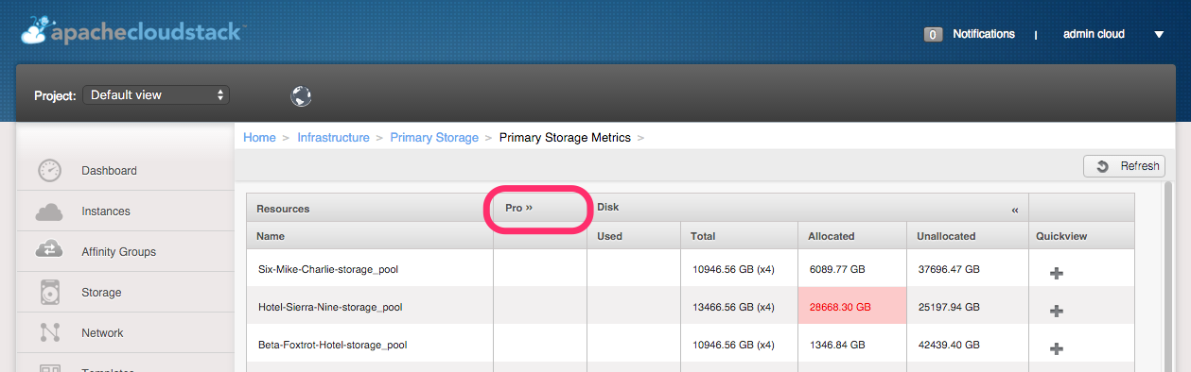Open the Instances cloud icon
This screenshot has height=372, width=1191.
49,211
